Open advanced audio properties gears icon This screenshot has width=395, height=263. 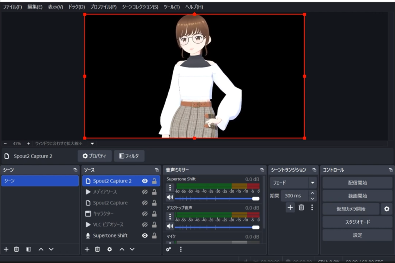pos(169,249)
